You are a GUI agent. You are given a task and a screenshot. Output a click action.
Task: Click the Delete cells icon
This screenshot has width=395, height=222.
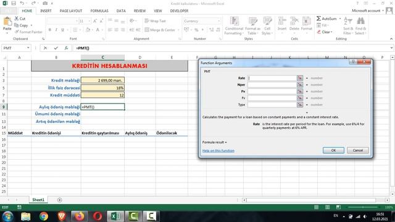point(294,21)
